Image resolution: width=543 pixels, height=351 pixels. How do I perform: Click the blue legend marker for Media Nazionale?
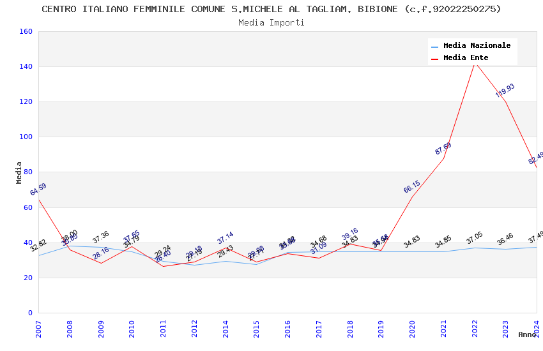(434, 47)
